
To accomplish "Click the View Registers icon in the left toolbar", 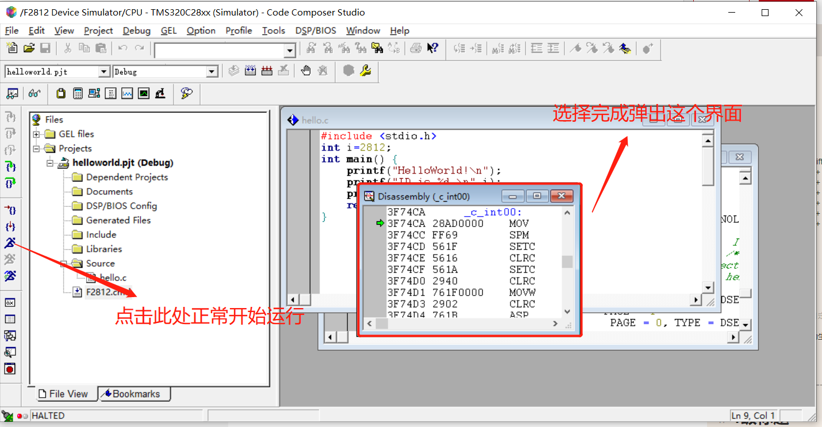I will point(10,303).
